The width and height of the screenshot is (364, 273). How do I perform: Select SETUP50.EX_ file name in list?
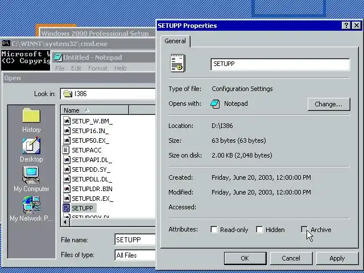coord(90,140)
